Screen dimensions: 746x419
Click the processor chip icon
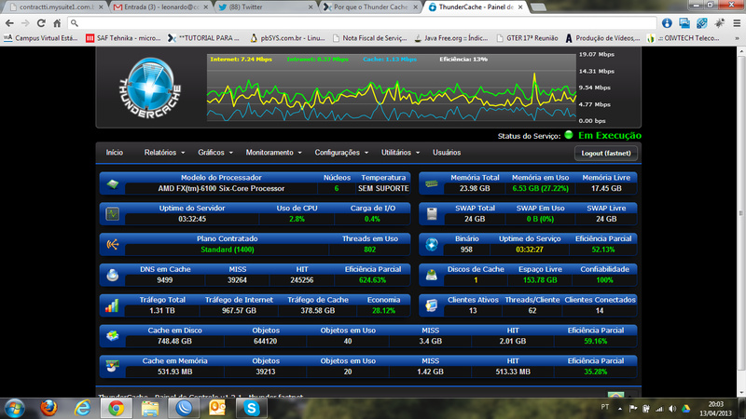click(113, 183)
